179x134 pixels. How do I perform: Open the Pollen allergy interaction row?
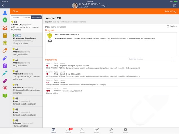[x=112, y=83]
